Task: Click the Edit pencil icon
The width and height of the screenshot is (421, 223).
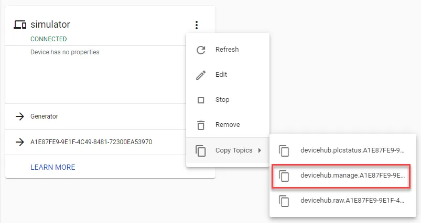Action: 201,75
